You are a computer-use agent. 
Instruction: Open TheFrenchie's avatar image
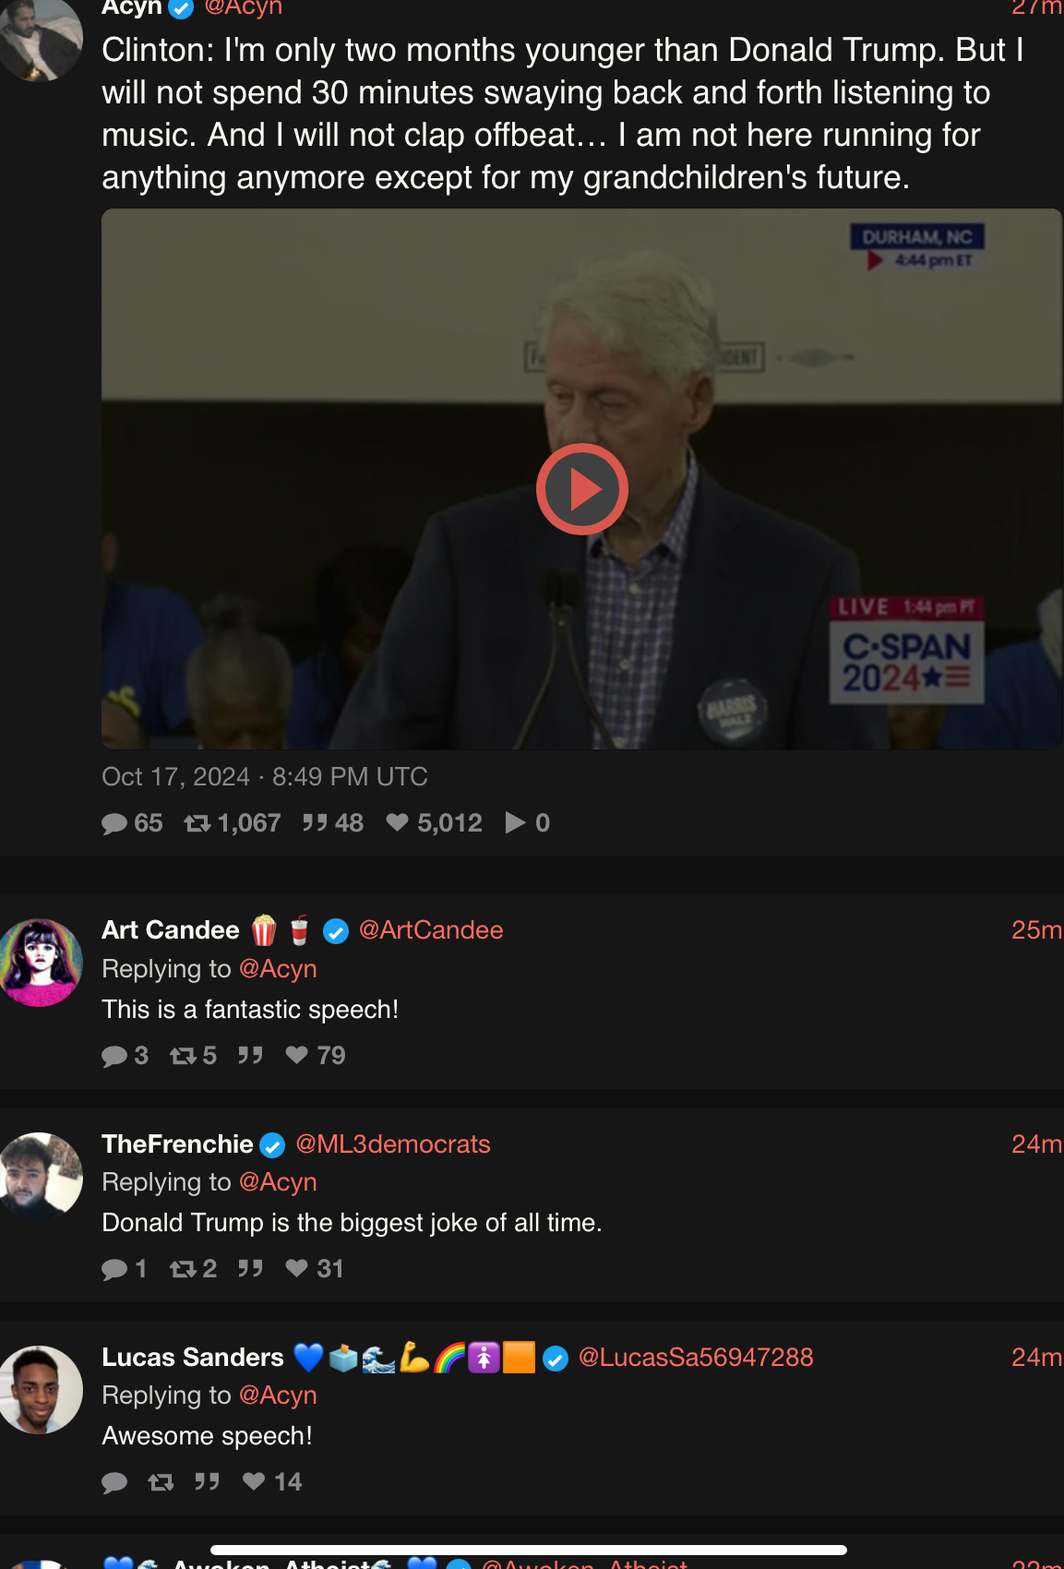click(40, 1176)
